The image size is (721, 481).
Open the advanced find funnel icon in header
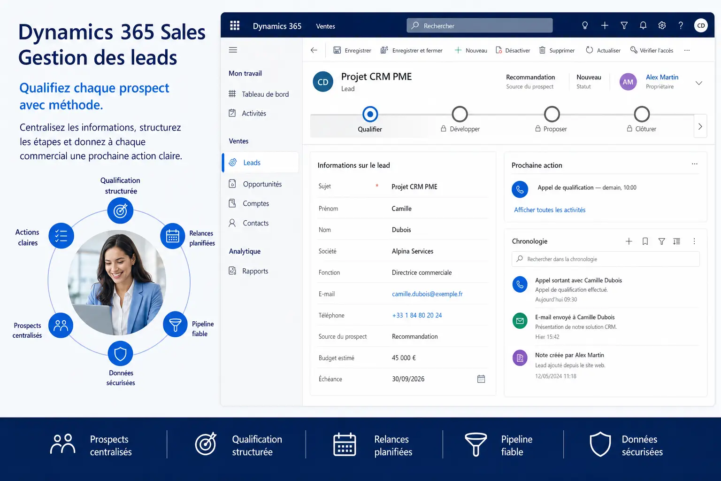pyautogui.click(x=624, y=25)
